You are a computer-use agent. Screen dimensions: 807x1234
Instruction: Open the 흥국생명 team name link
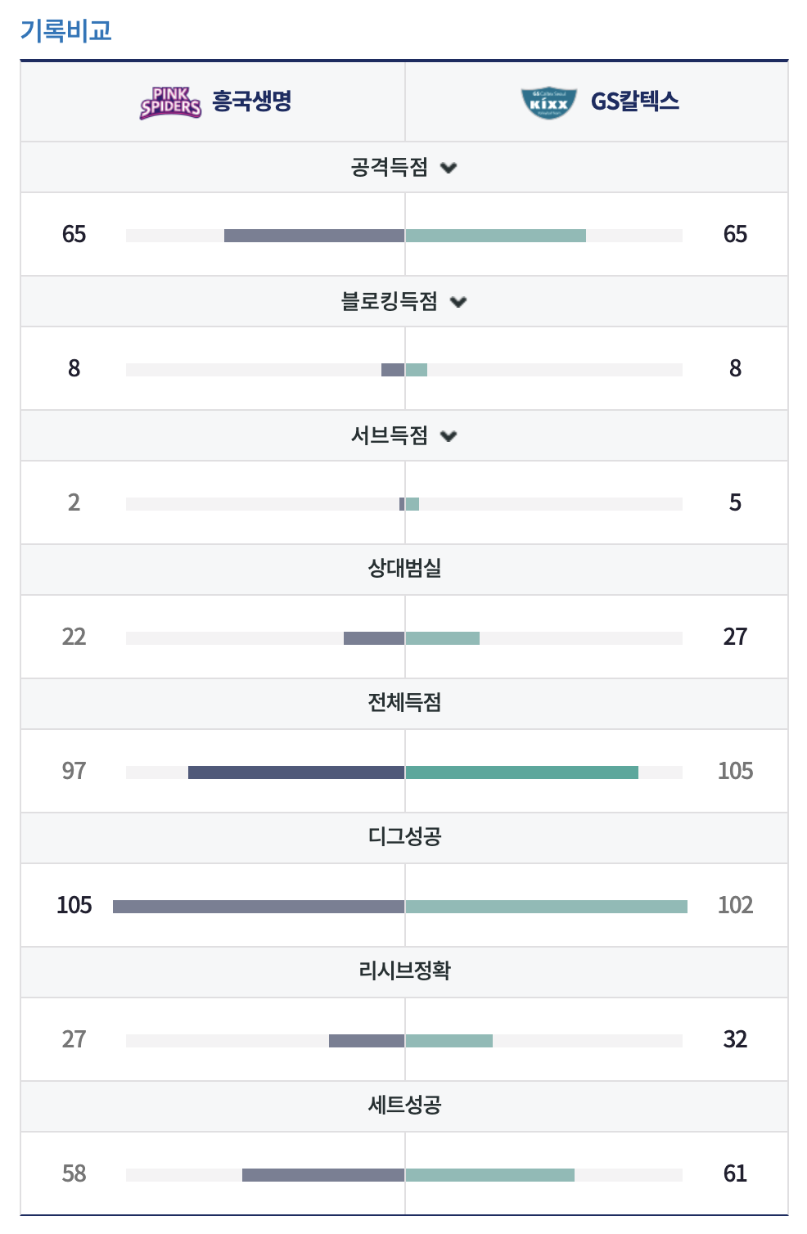click(252, 101)
